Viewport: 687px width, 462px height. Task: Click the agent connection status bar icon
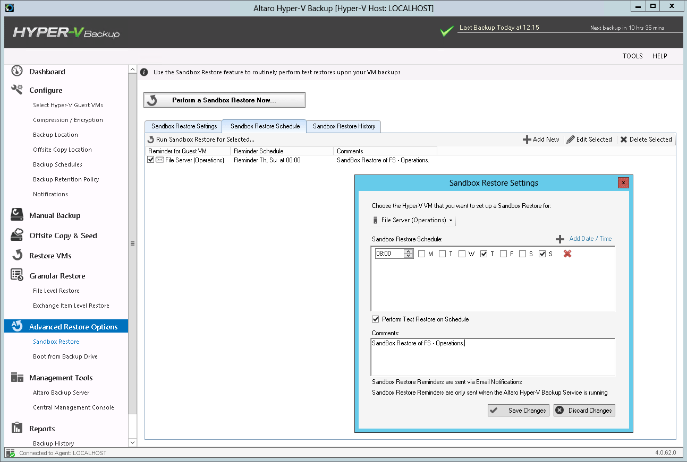click(x=11, y=453)
